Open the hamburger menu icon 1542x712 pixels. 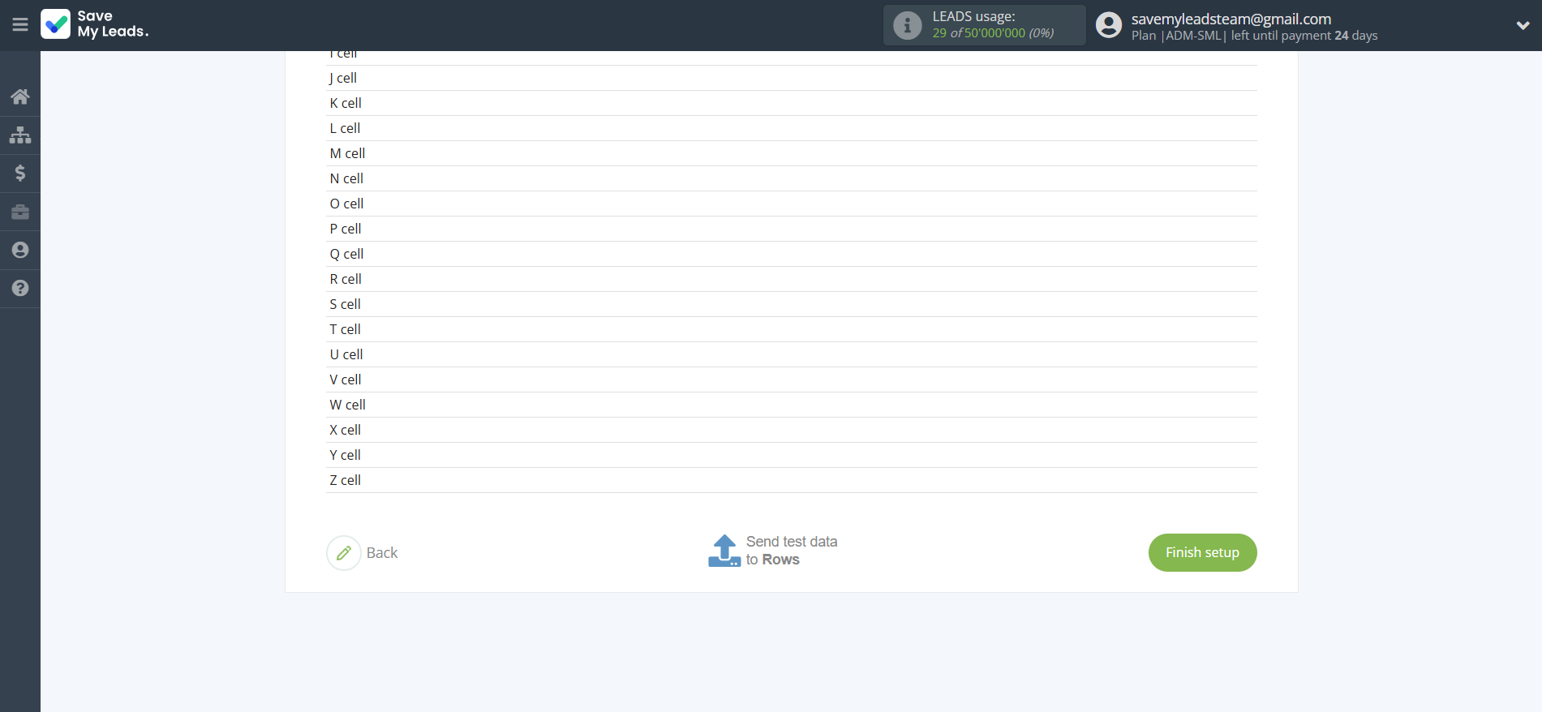pyautogui.click(x=20, y=25)
